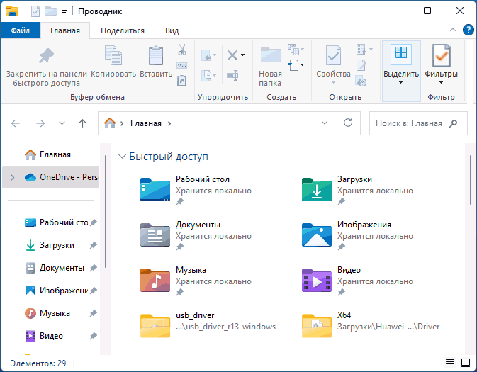Viewport: 477px width, 372px height.
Task: Collapse the Быстрый доступ section
Action: [x=122, y=157]
